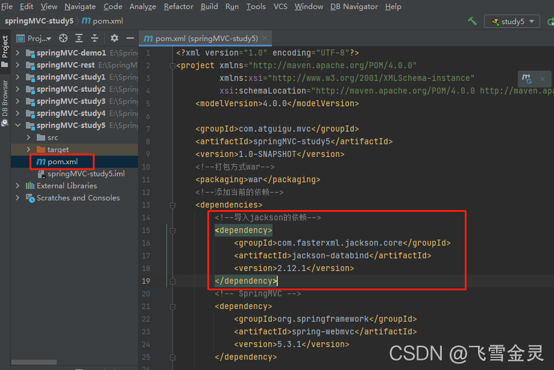
Task: Click the horizontal scrollbar in Project panel
Action: [33, 362]
